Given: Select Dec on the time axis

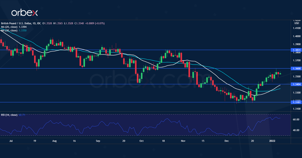Looking at the screenshot, I should tap(226, 141).
